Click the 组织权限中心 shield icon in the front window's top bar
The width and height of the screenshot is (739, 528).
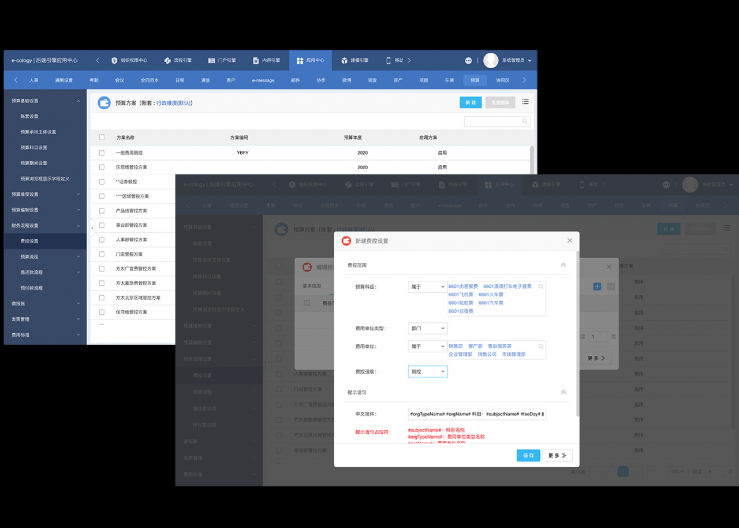coord(114,60)
